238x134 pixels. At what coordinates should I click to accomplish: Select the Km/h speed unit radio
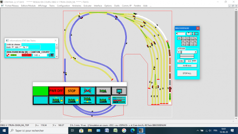[13, 47]
